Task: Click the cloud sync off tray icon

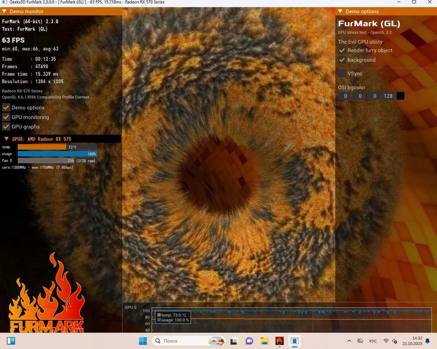Action: [x=360, y=341]
